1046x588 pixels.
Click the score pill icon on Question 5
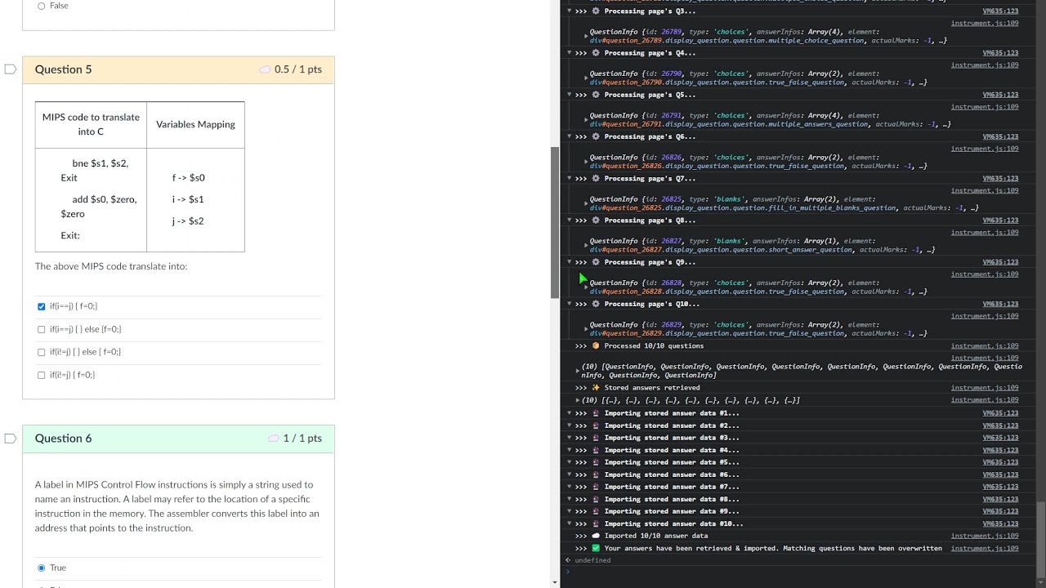265,69
